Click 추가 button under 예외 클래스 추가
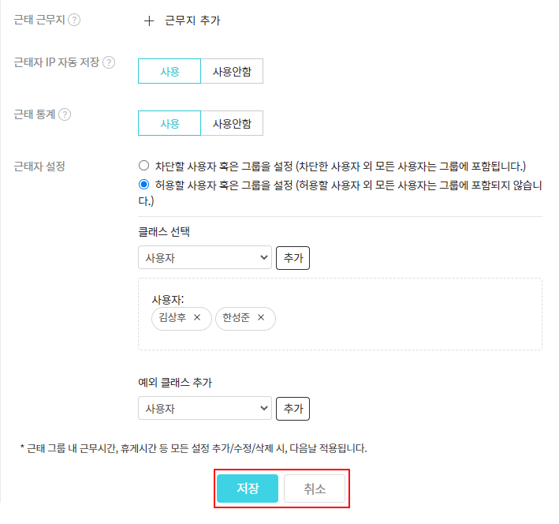Image resolution: width=559 pixels, height=524 pixels. 293,409
